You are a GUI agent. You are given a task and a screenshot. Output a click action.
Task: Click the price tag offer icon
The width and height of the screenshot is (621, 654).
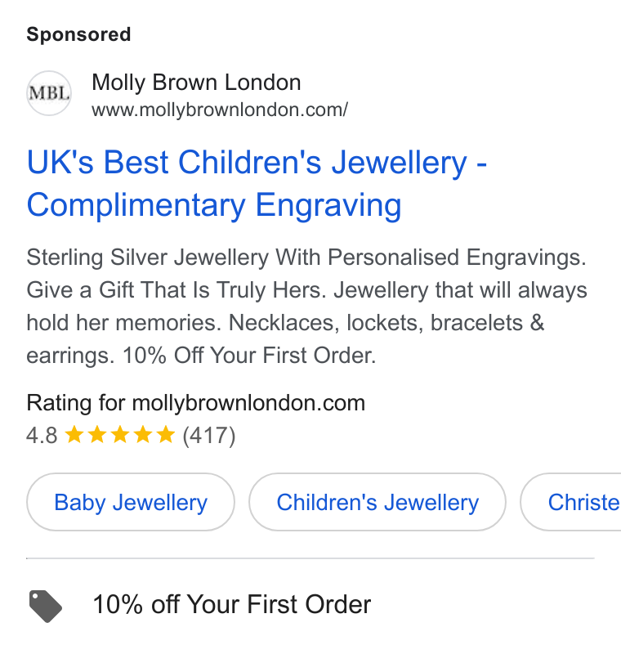click(x=46, y=606)
